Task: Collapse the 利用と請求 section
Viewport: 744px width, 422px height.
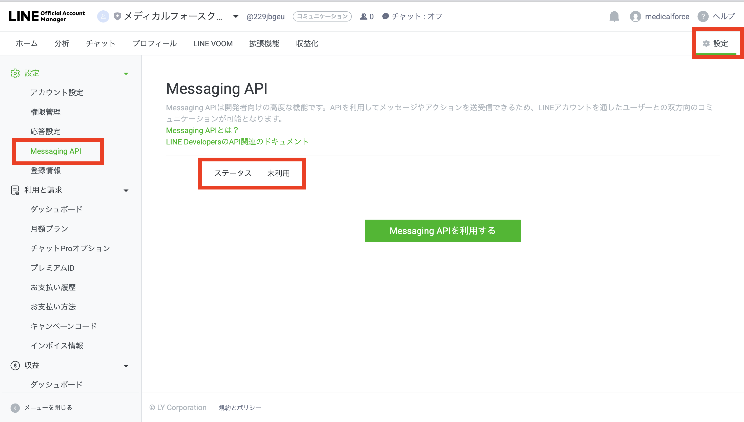Action: (x=126, y=191)
